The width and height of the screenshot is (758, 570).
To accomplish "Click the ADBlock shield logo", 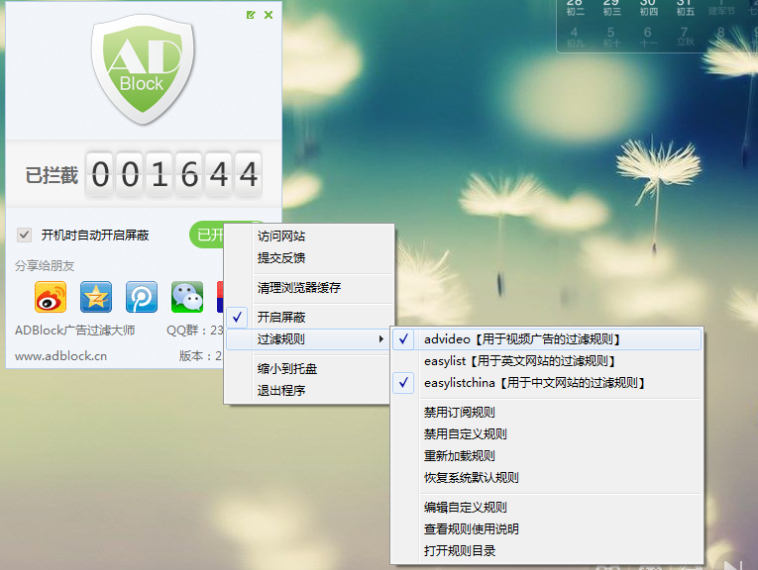I will (x=143, y=69).
